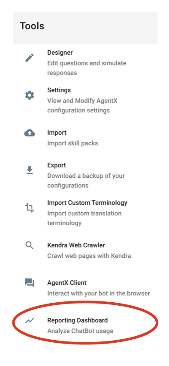Click "Interact with your bot in the browser"

(99, 293)
